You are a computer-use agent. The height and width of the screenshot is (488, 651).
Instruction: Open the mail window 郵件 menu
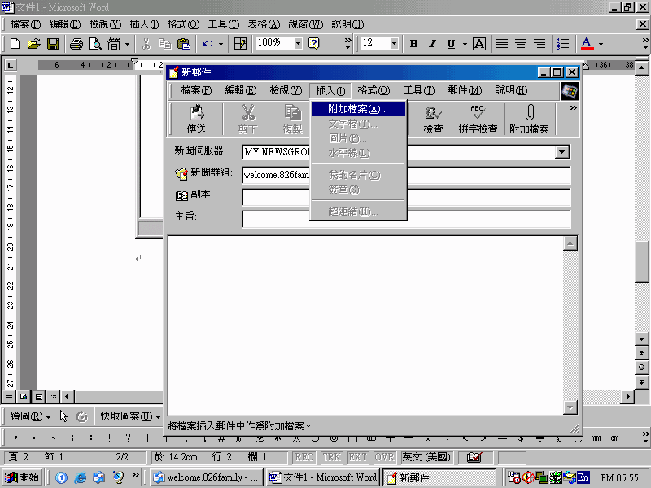click(x=465, y=90)
